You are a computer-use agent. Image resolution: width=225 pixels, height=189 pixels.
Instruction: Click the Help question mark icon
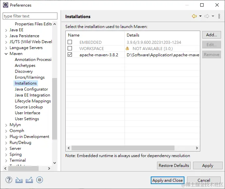pyautogui.click(x=9, y=180)
